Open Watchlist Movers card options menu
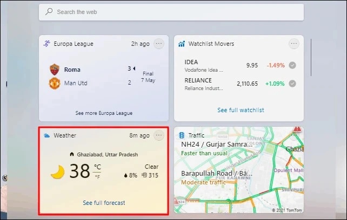This screenshot has width=347, height=220. click(293, 44)
